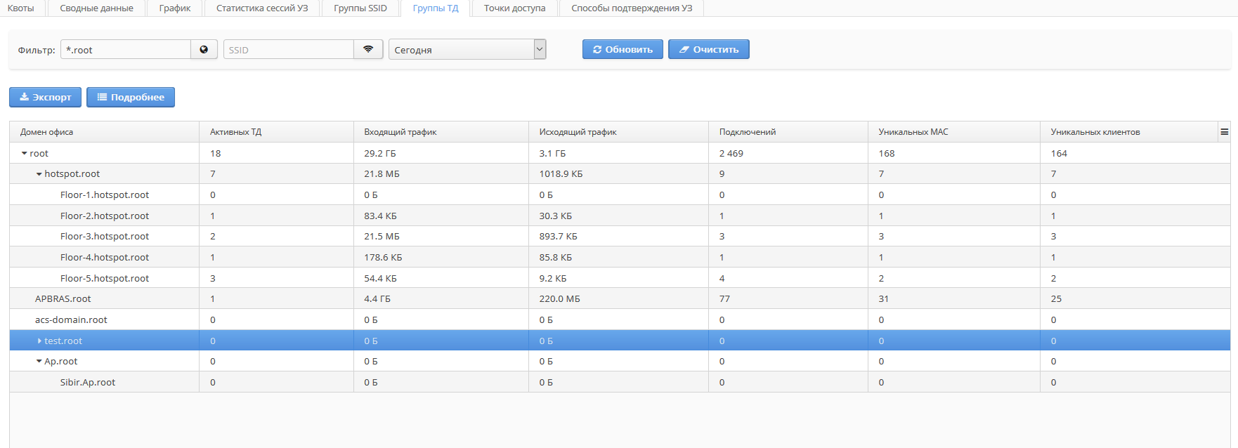The height and width of the screenshot is (448, 1238).
Task: Click APBRAS unique MAC value 31
Action: point(884,298)
